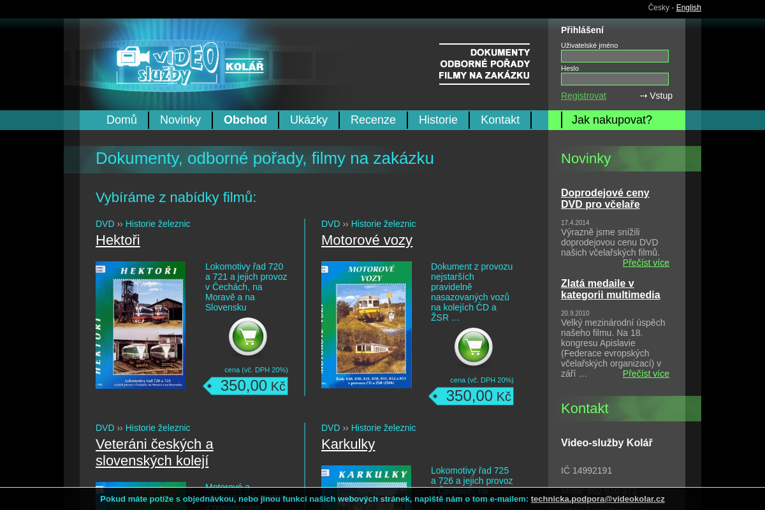Click Přečíst více under the DVD pro včelaře news
The height and width of the screenshot is (510, 765).
(646, 263)
